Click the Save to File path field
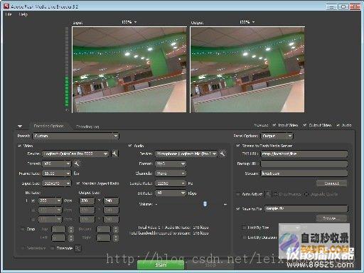 (x=306, y=209)
